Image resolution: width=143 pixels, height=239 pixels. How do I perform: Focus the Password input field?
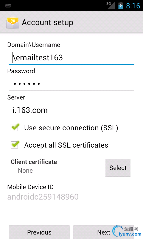click(x=71, y=84)
